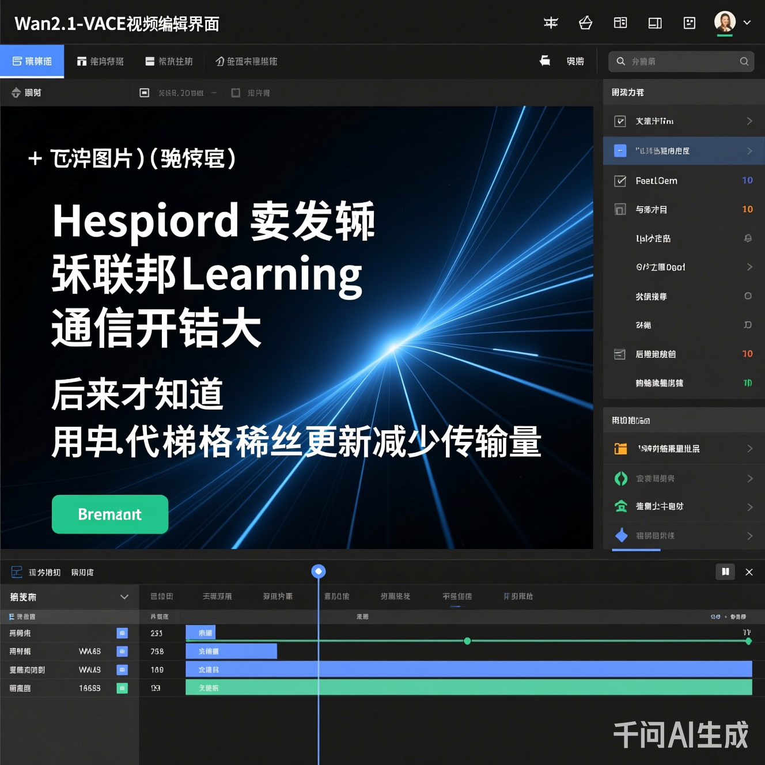Toggle the checkbox on the first right-panel item
The height and width of the screenshot is (765, 765).
coord(620,121)
